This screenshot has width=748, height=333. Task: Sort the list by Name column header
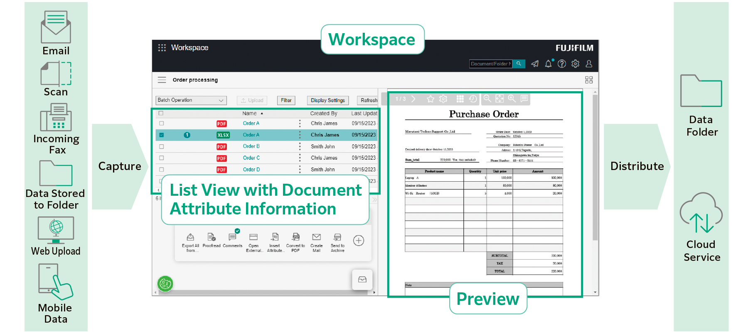point(249,113)
